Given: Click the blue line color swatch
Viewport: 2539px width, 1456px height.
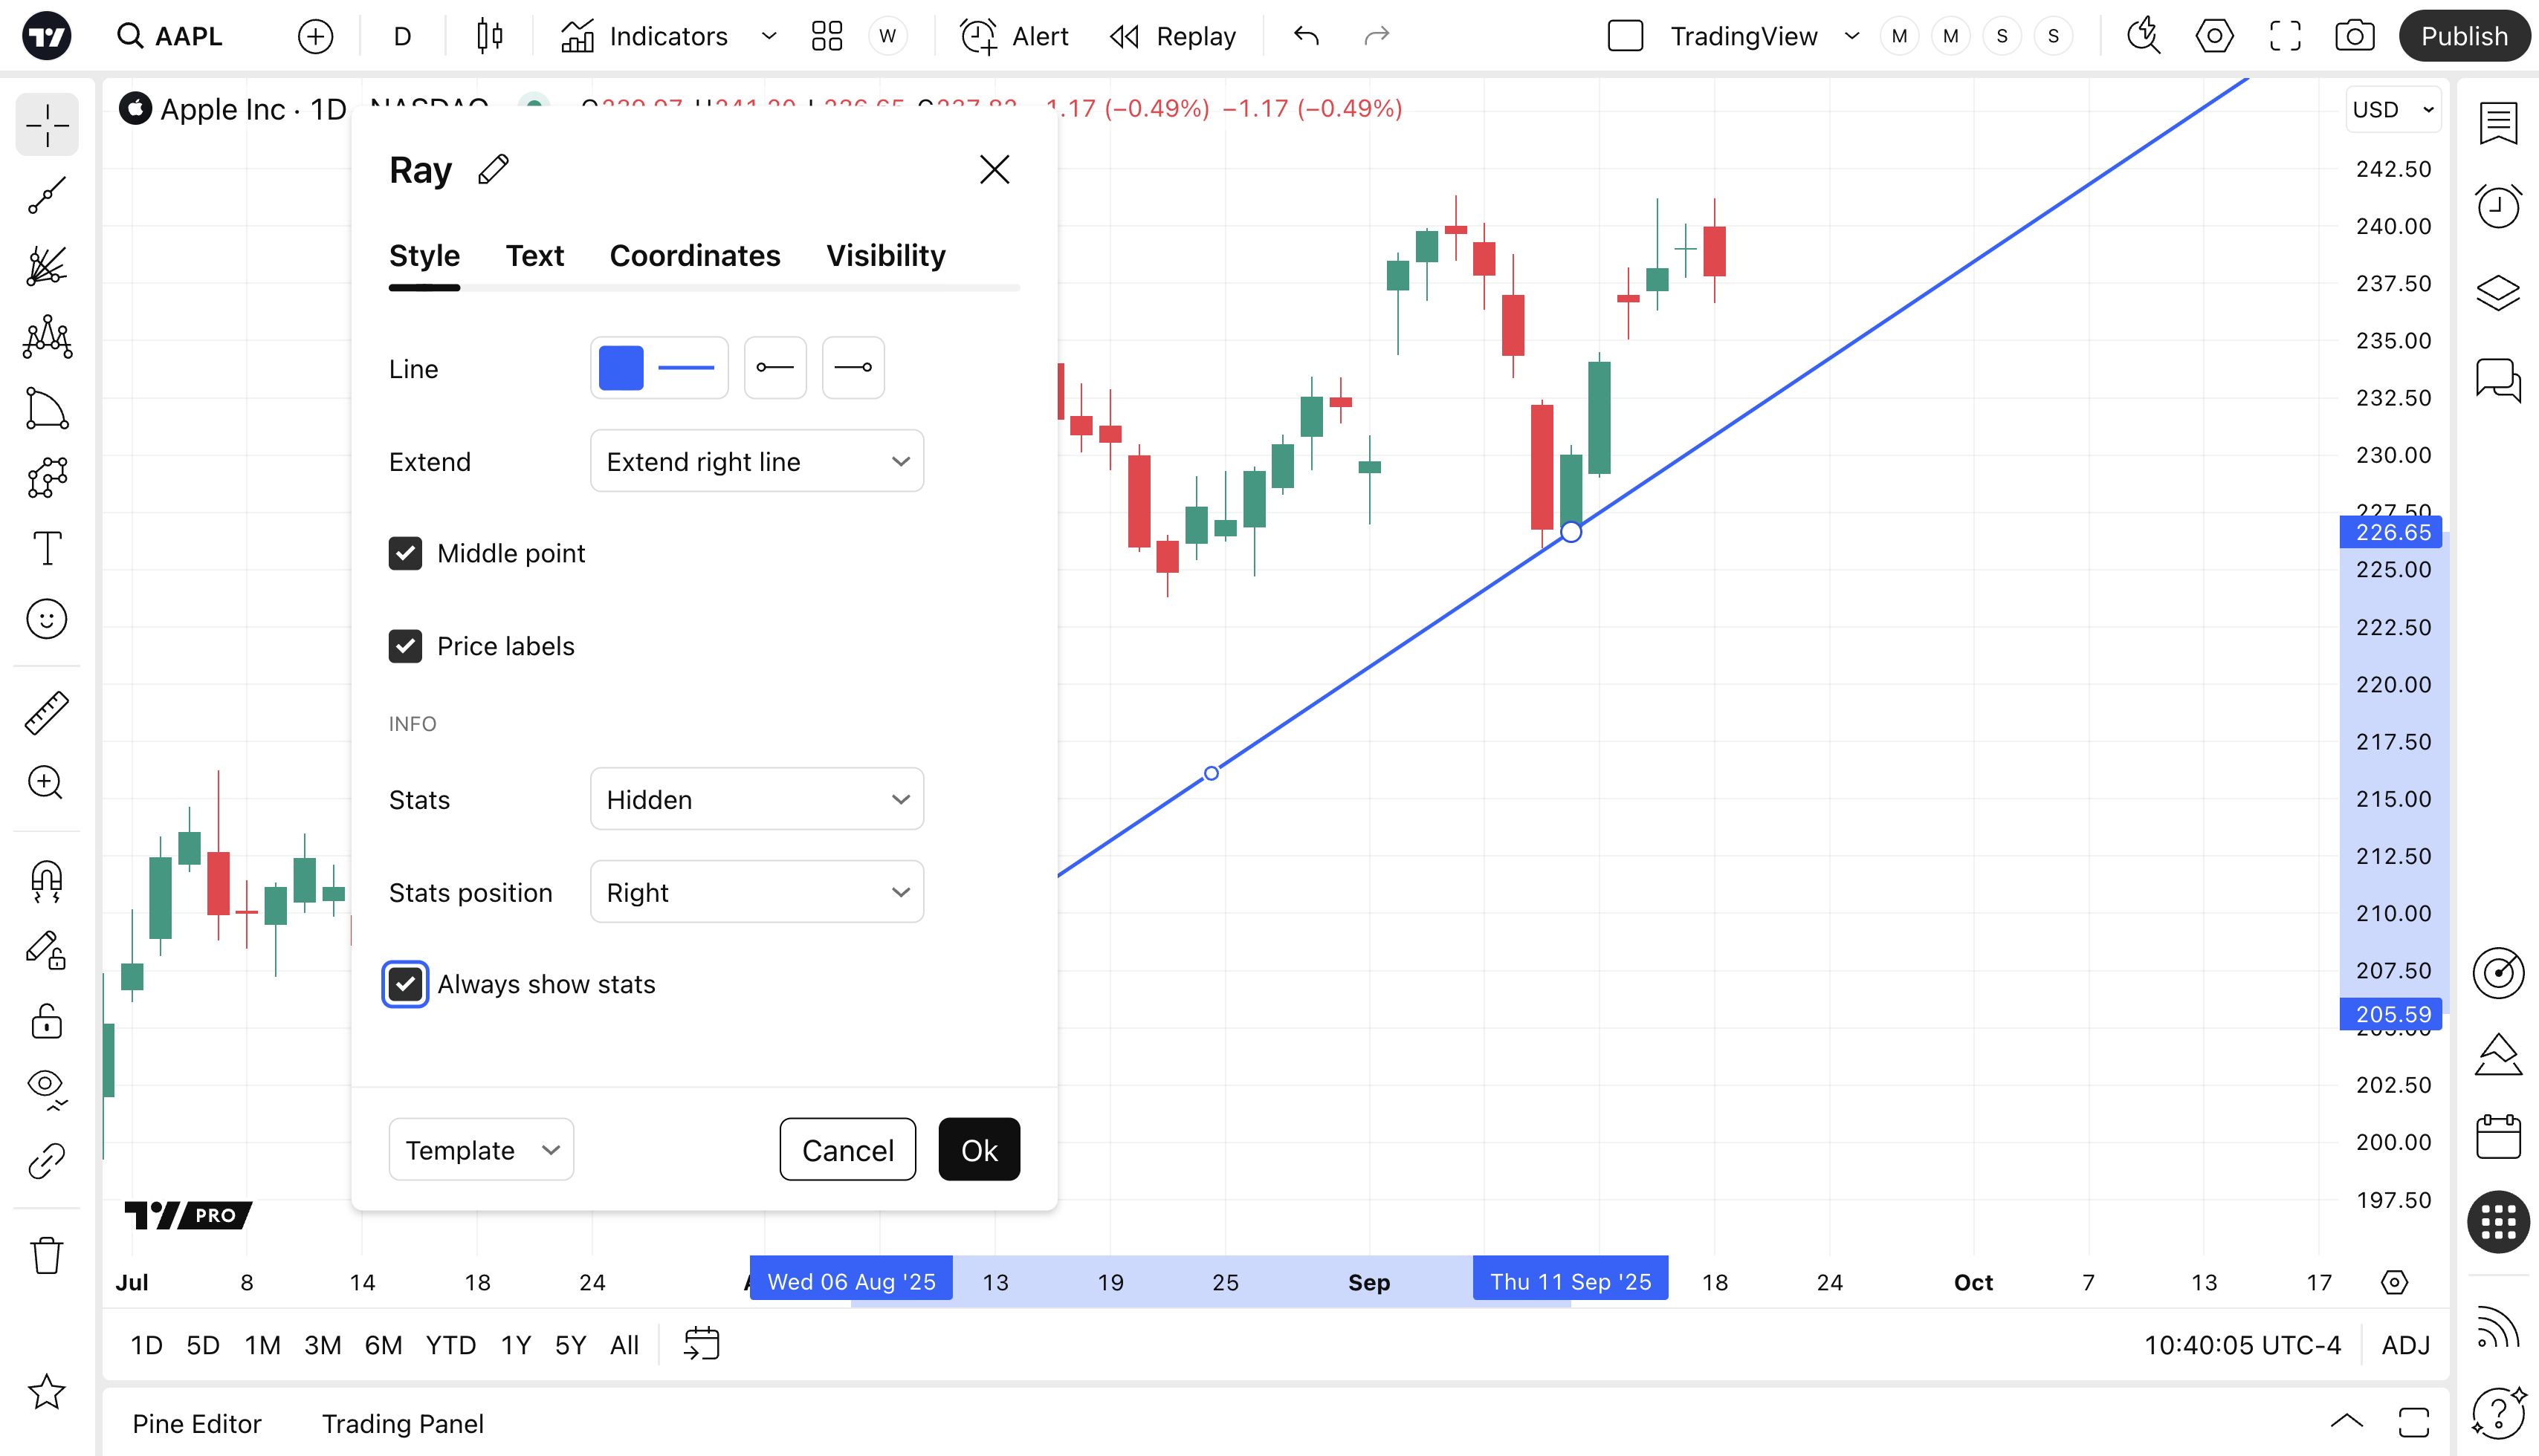Looking at the screenshot, I should 620,368.
